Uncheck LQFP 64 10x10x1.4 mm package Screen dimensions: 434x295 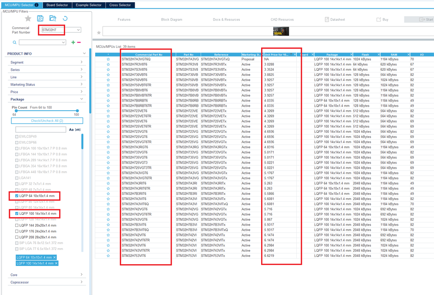17,196
